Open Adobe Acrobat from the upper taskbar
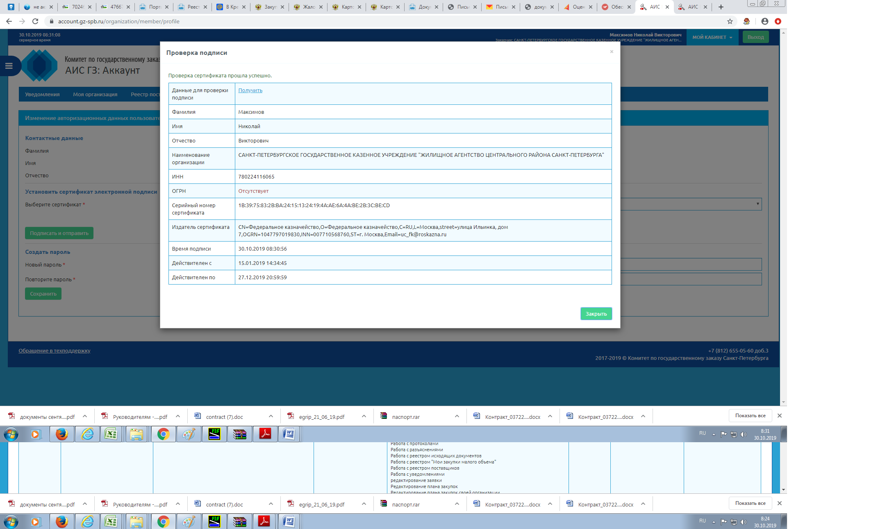878x529 pixels. point(265,434)
